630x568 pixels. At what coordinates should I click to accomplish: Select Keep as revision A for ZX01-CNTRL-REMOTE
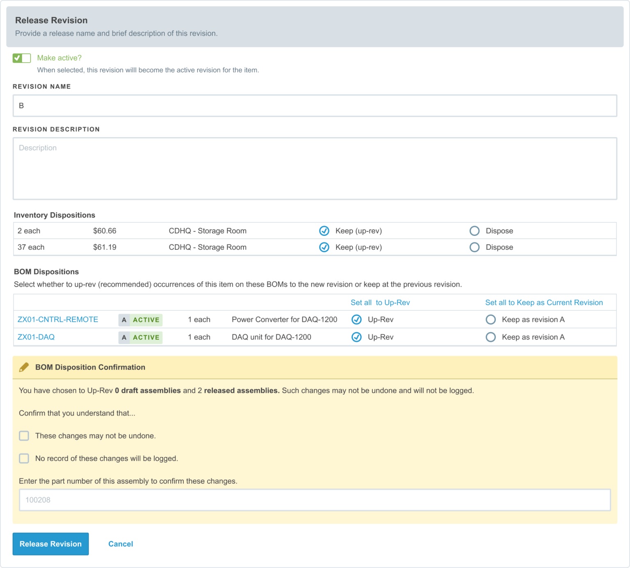click(491, 319)
